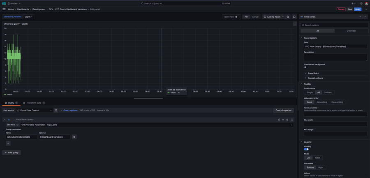Add a new query parameter with plus button
The image size is (370, 178).
coord(8,143)
